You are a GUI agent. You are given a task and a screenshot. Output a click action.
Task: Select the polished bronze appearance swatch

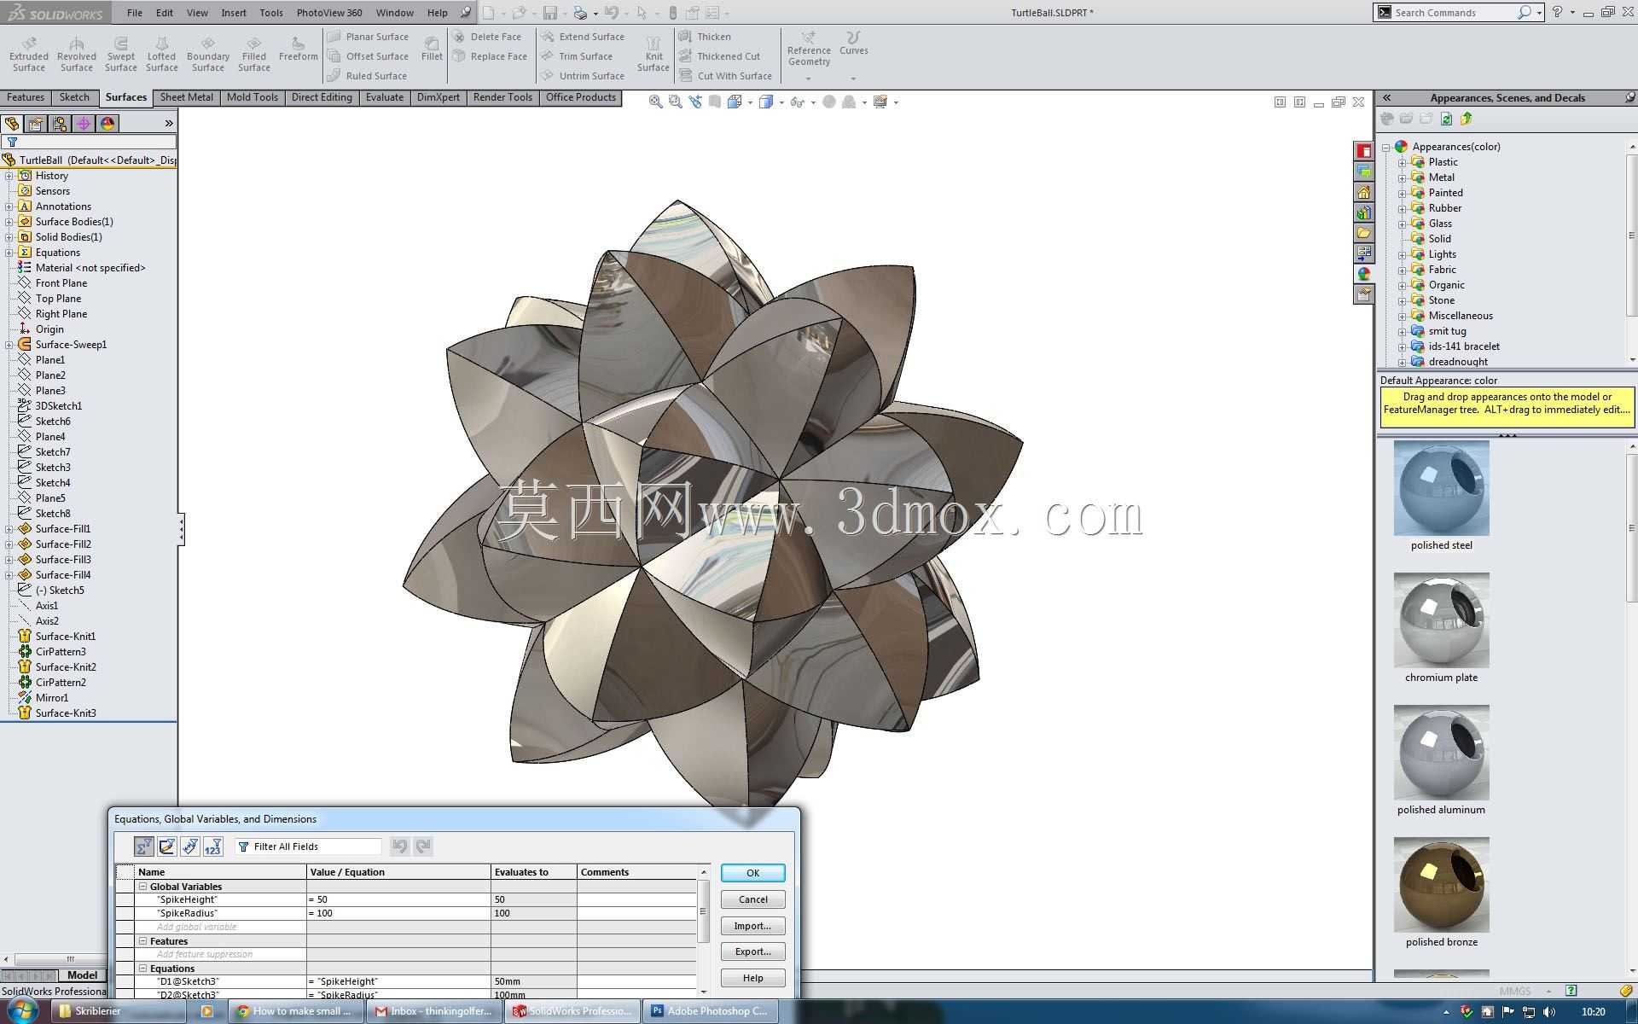pos(1442,885)
